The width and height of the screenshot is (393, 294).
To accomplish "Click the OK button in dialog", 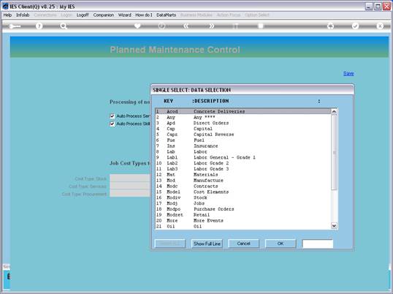I will [281, 244].
